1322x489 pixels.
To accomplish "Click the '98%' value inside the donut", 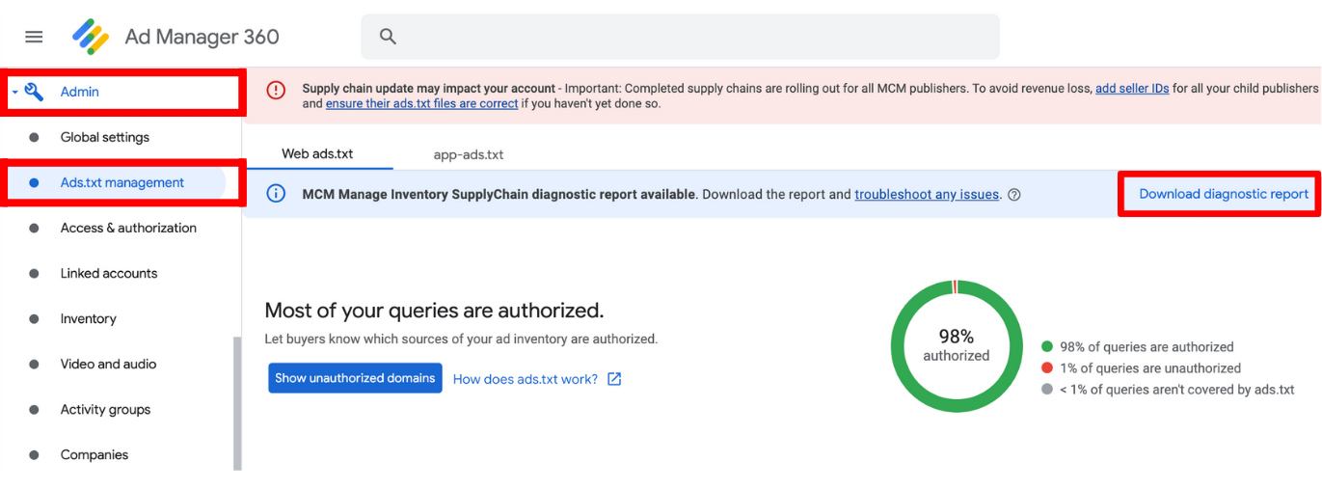I will pyautogui.click(x=957, y=336).
